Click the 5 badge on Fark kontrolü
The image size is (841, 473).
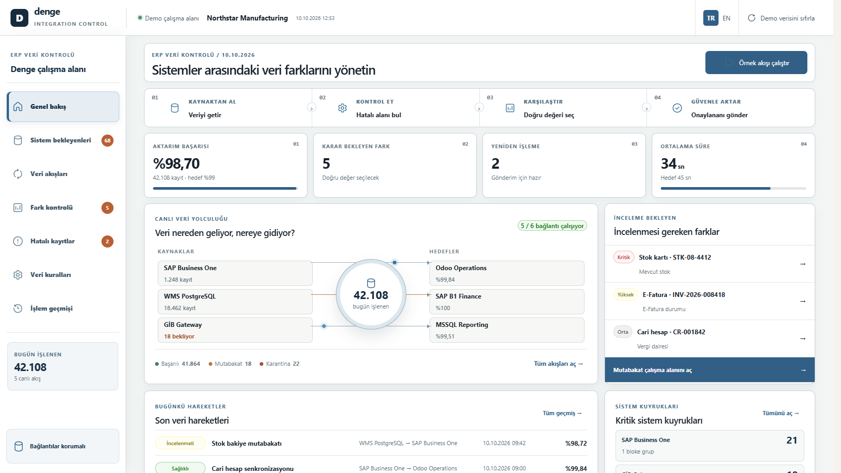point(107,208)
